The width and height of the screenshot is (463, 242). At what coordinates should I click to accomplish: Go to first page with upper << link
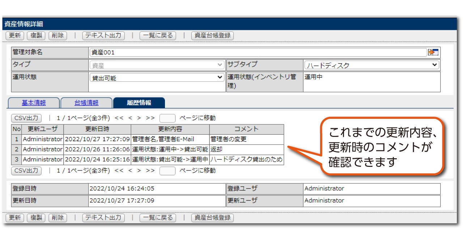tap(118, 118)
